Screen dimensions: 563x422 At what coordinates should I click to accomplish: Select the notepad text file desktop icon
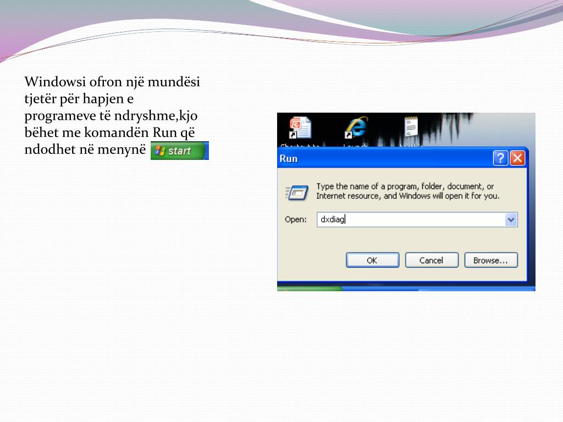(411, 127)
